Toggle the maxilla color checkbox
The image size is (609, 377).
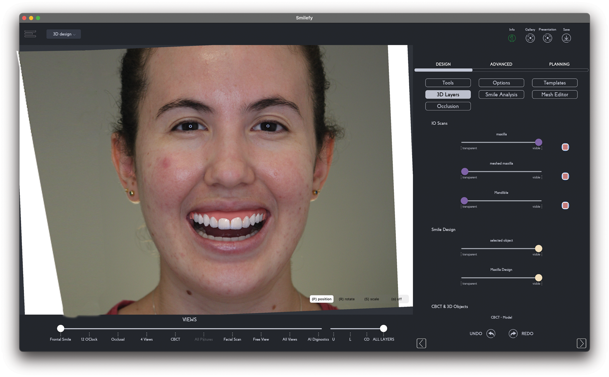click(x=565, y=147)
